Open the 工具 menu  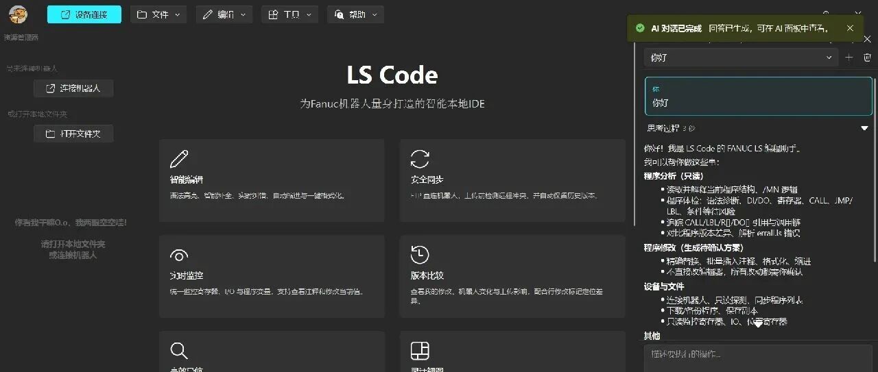tap(289, 14)
